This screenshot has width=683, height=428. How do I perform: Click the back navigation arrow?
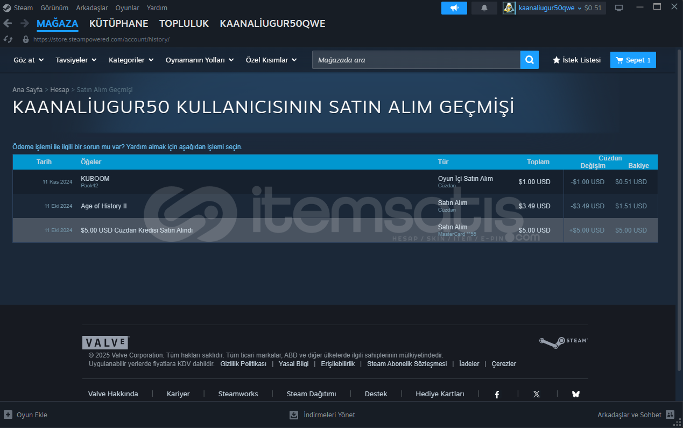coord(8,23)
